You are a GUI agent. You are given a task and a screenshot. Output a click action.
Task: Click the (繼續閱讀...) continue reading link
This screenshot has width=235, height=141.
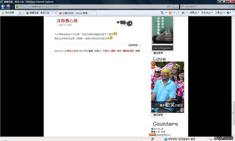tap(134, 45)
